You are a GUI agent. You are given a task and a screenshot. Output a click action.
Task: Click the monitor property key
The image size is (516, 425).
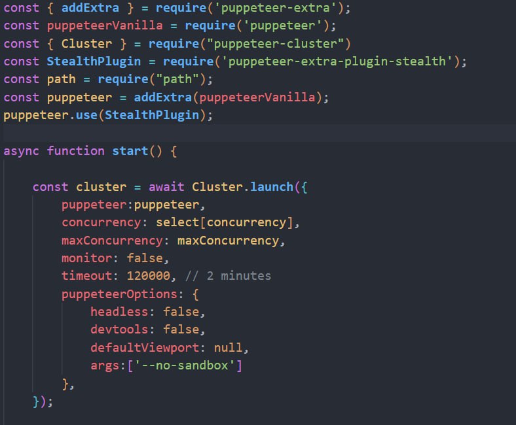pyautogui.click(x=87, y=259)
